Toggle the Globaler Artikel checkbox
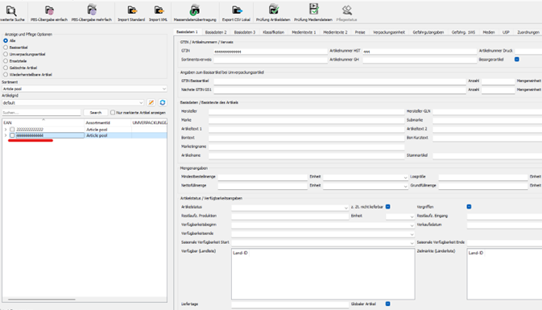The height and width of the screenshot is (310, 542). point(388,304)
